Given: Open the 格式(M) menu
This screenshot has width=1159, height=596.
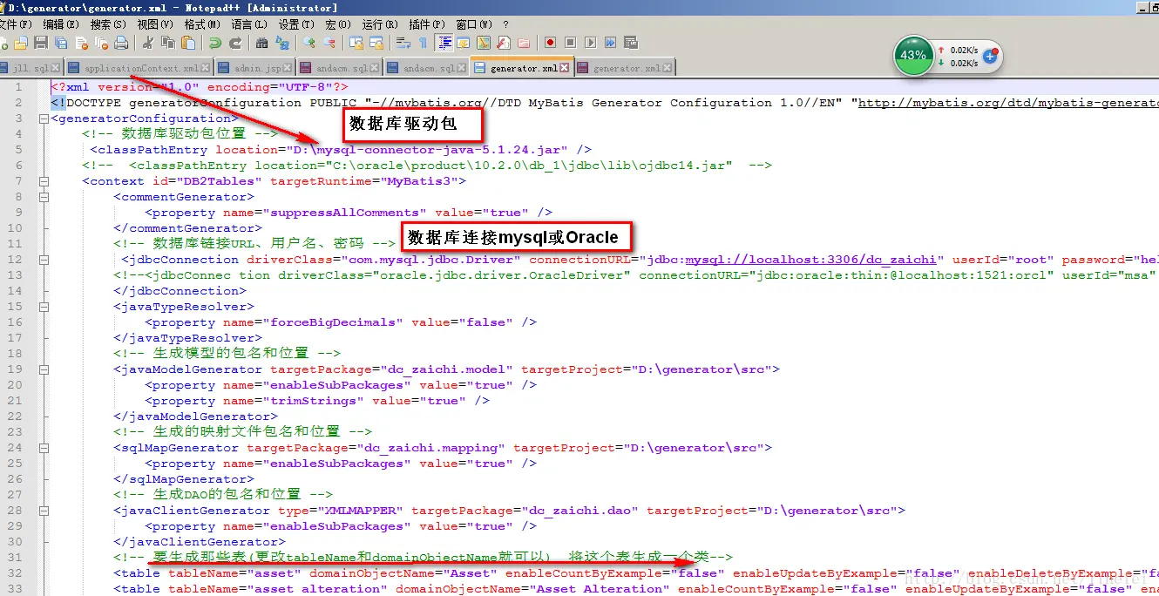Looking at the screenshot, I should 202,24.
